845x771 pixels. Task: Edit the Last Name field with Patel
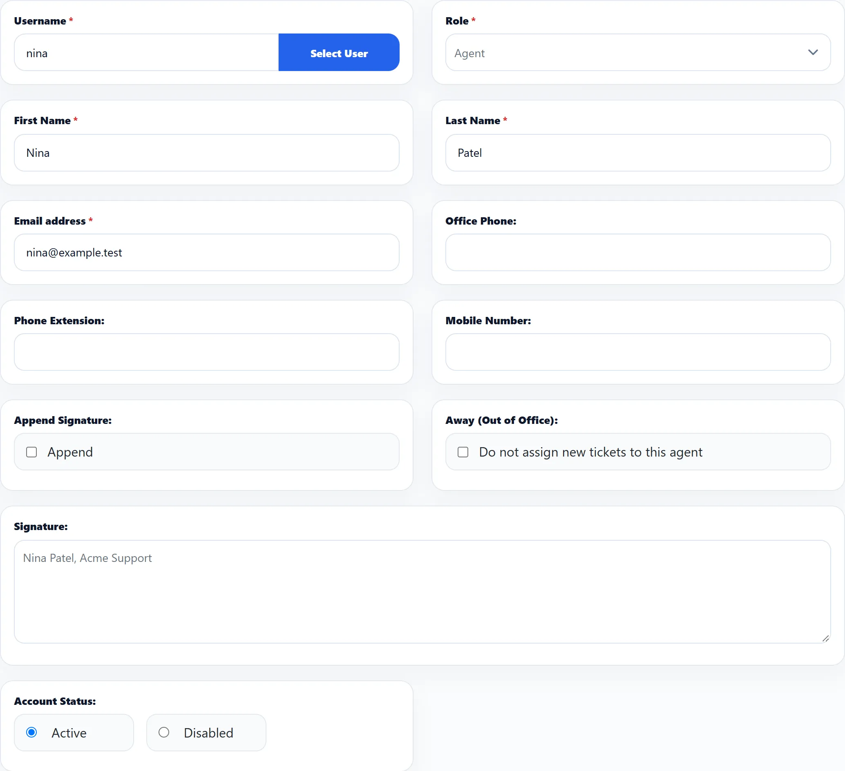[x=637, y=153]
